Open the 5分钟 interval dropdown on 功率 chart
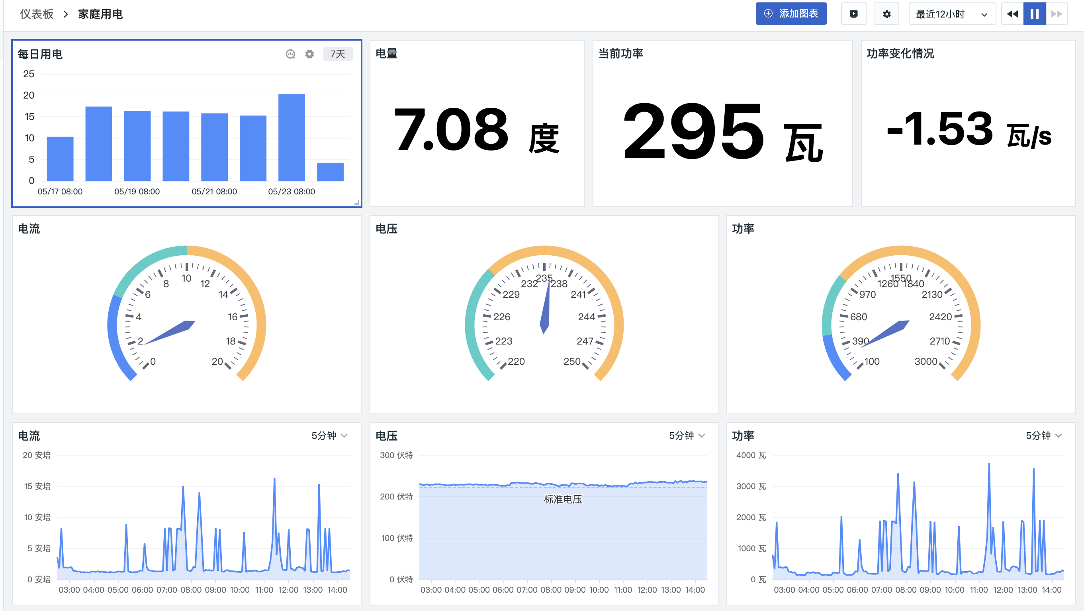The width and height of the screenshot is (1084, 611). click(1044, 435)
